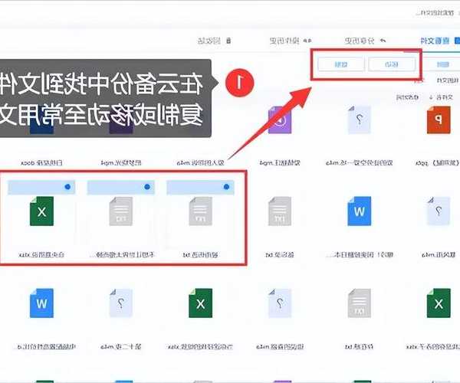Open the selected .txt file icon
The image size is (460, 383).
click(200, 211)
